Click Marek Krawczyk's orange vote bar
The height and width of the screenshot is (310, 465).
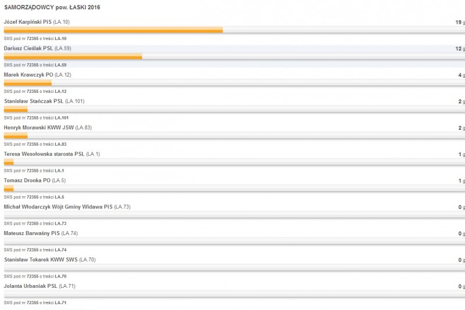(x=27, y=82)
